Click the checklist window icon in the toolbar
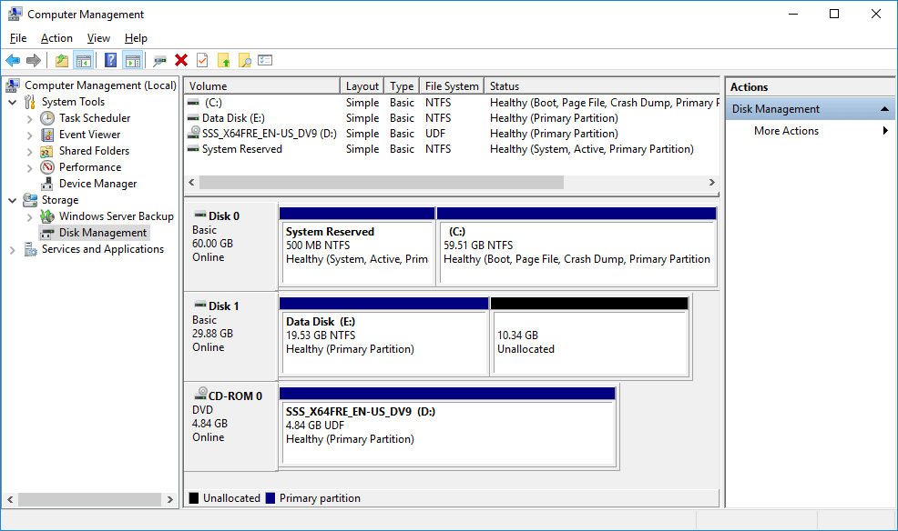 (x=265, y=60)
